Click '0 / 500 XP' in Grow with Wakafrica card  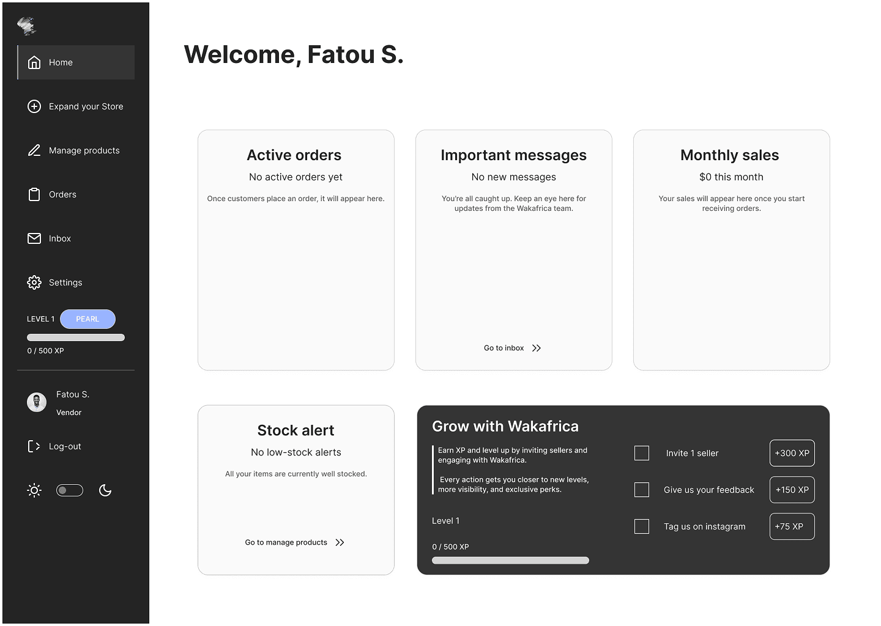click(x=451, y=547)
